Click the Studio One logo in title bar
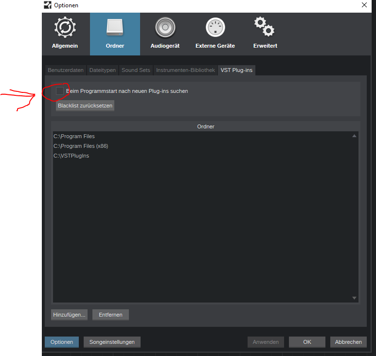Screen dimensions: 376x356 click(x=47, y=5)
